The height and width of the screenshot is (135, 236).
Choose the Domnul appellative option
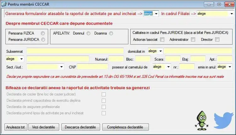point(88,33)
